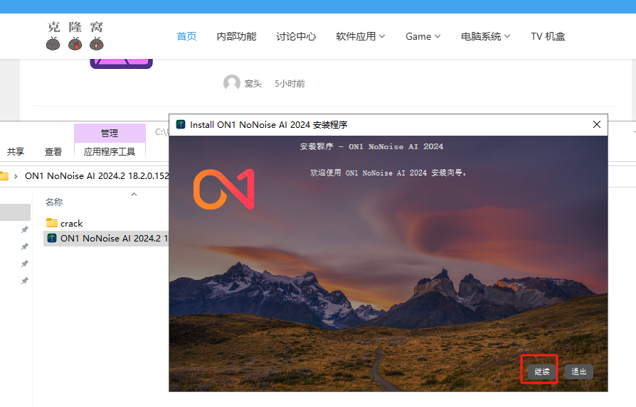Click the 退出 button in the installer
636x407 pixels.
[x=579, y=371]
